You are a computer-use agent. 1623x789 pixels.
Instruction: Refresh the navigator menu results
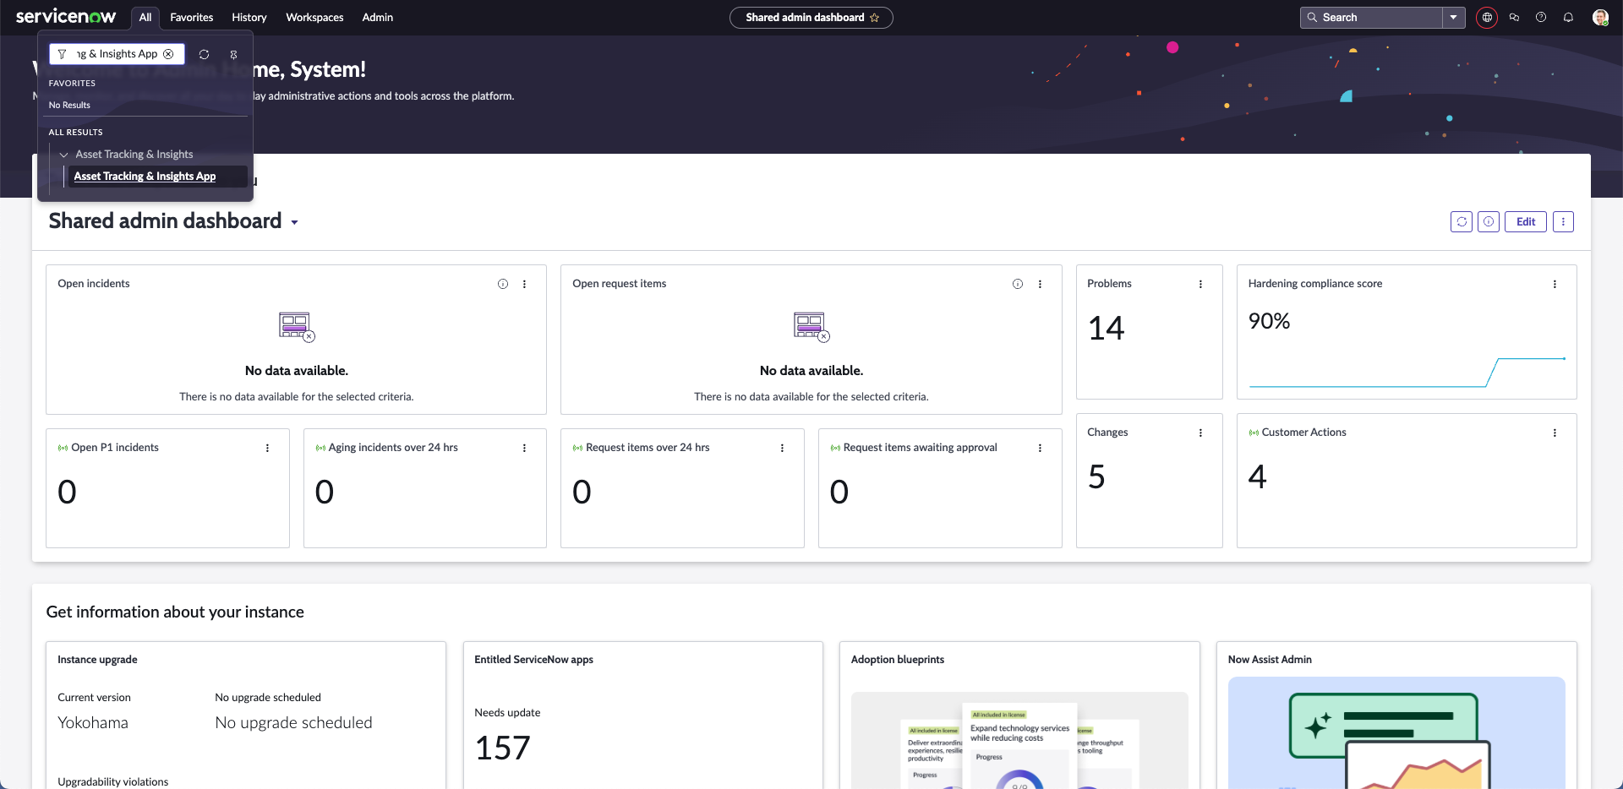[x=204, y=54]
